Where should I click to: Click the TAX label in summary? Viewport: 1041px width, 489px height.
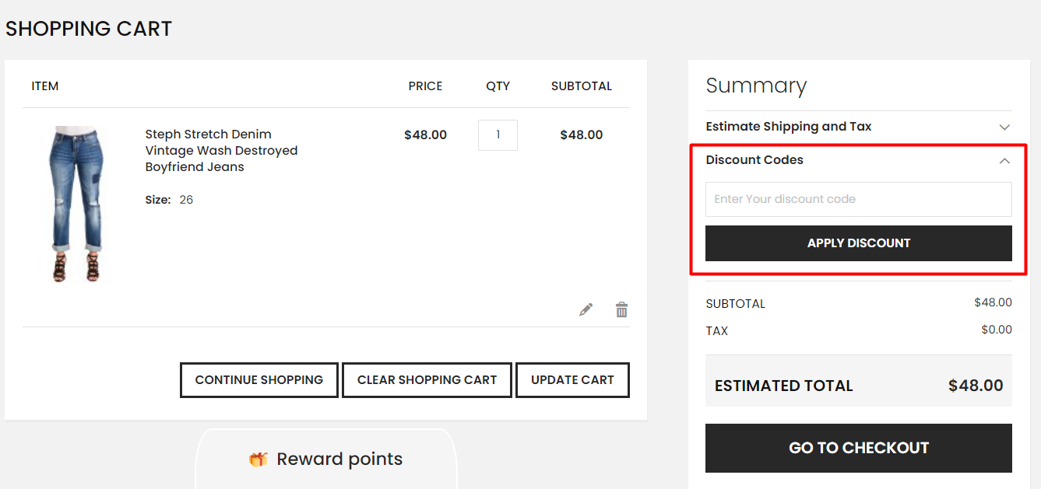pyautogui.click(x=717, y=330)
